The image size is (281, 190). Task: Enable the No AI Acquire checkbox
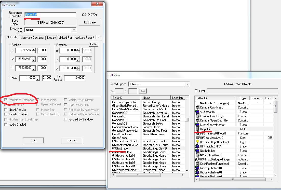[6, 110]
